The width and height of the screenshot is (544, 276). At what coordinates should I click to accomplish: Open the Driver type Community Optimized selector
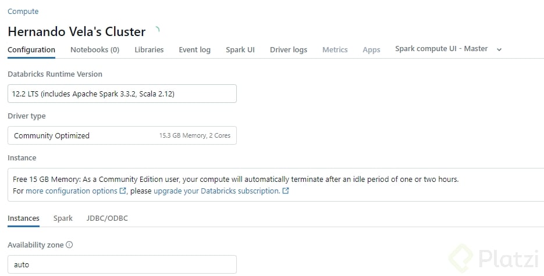tap(122, 135)
